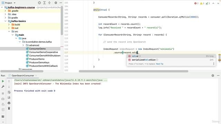Screen dimensions: 221x124
Task: Click the expand all icon in Project panel
Action: point(45,3)
